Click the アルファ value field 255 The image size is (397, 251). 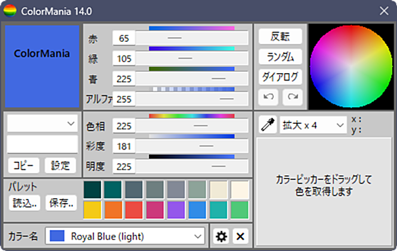[124, 99]
